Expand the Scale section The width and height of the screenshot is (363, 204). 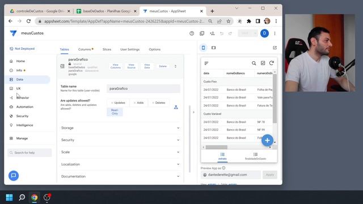coord(120,152)
